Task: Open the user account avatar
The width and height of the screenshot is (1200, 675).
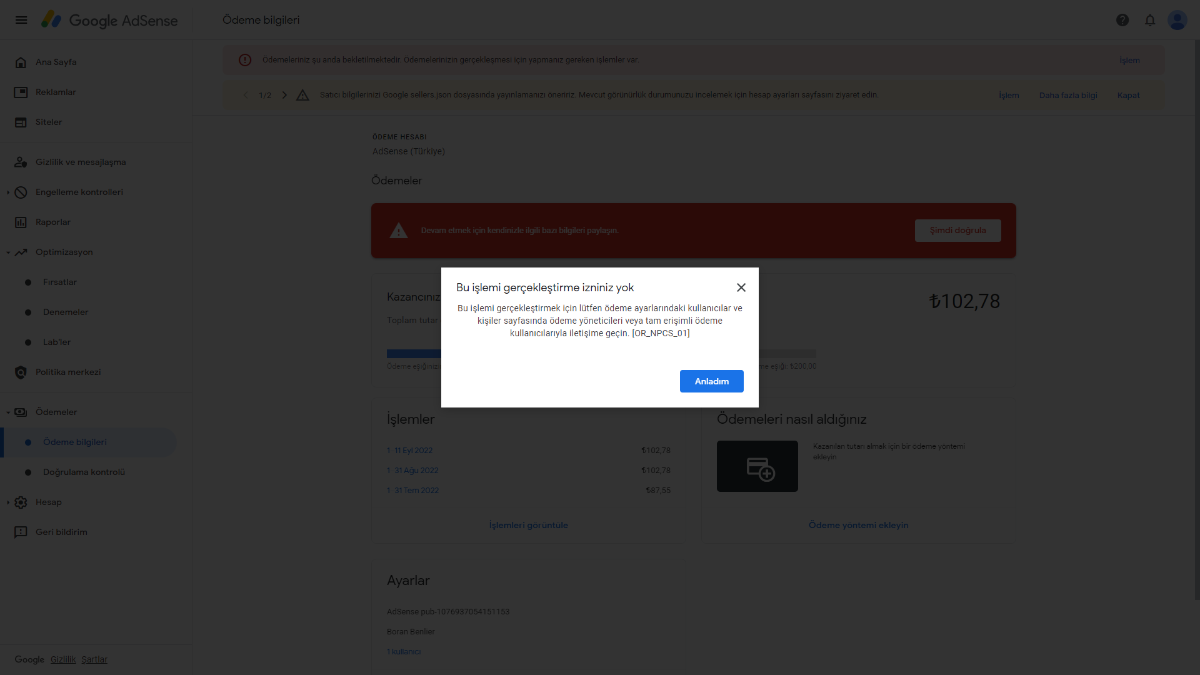Action: tap(1177, 20)
